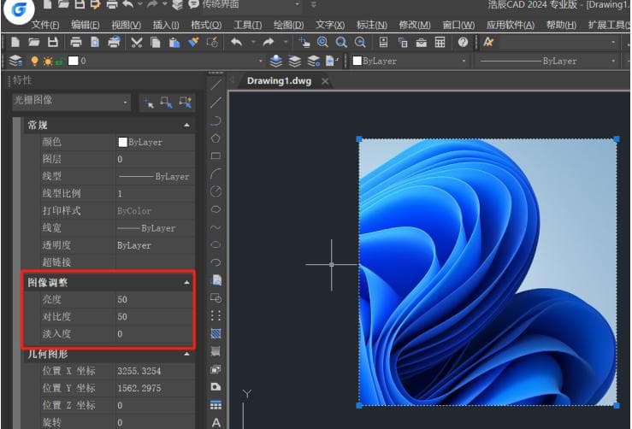Select the Polygon draw tool

pyautogui.click(x=216, y=138)
